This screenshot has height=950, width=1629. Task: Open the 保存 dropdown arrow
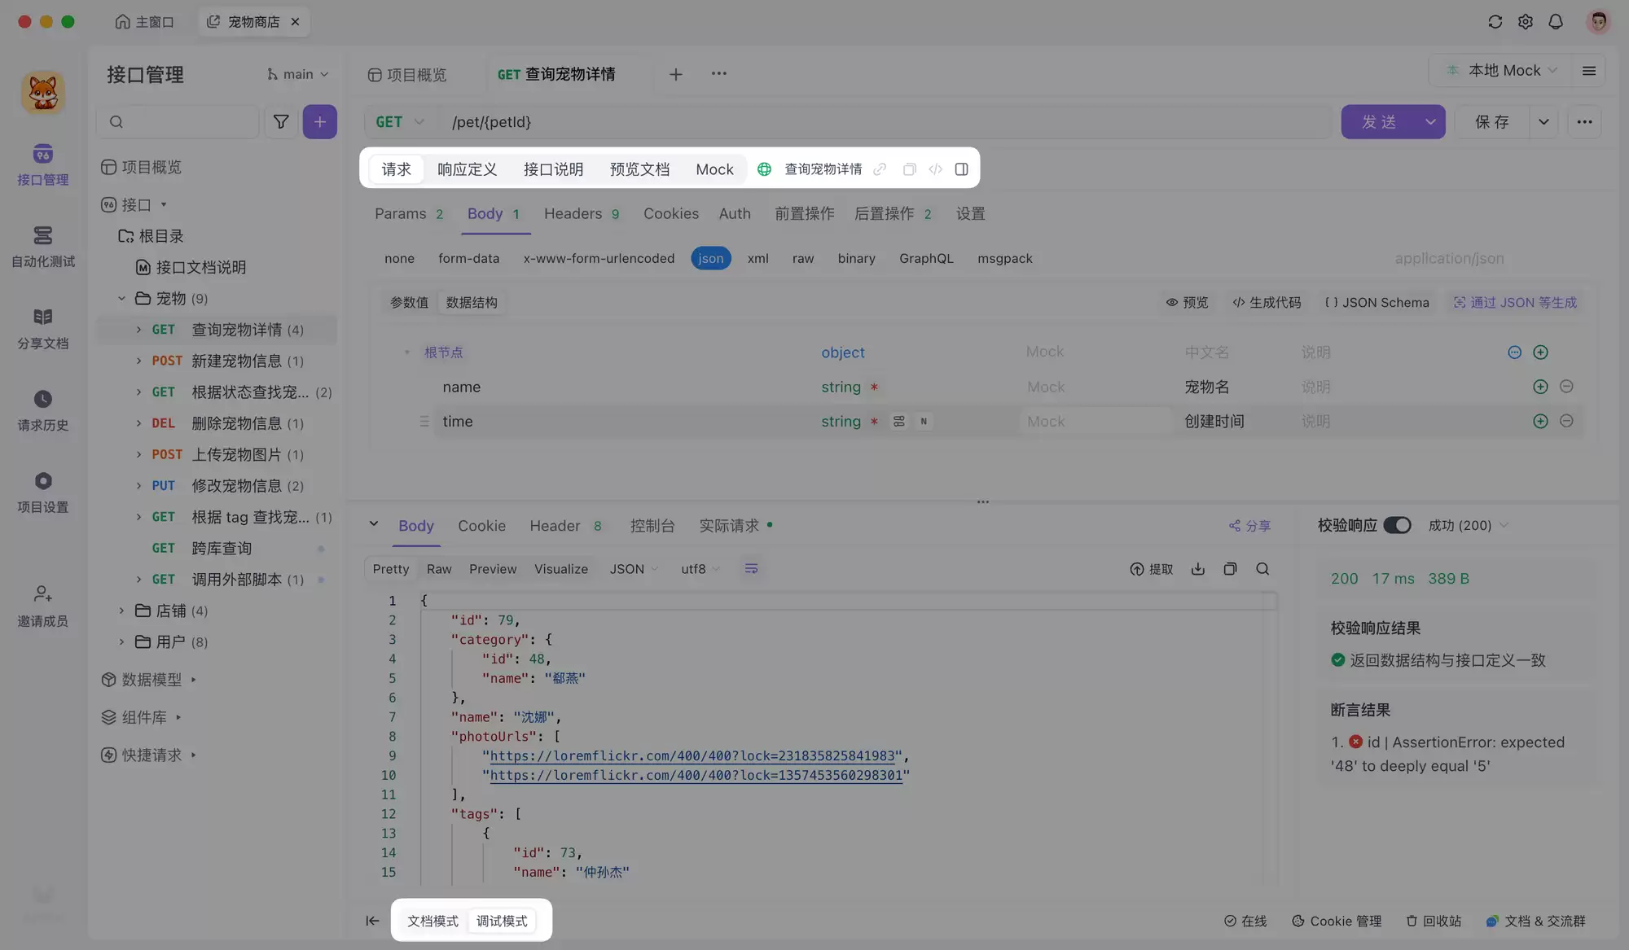tap(1543, 121)
